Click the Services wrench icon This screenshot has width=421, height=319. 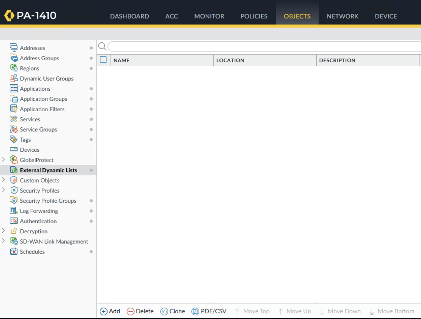13,119
